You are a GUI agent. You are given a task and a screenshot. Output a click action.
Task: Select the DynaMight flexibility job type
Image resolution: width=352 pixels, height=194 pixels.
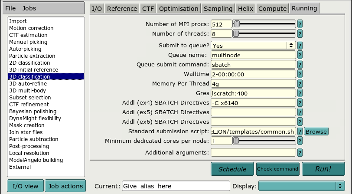(46, 118)
